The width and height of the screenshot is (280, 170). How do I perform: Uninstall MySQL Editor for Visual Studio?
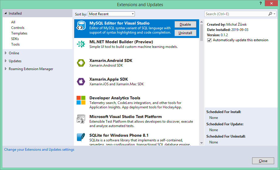click(185, 33)
